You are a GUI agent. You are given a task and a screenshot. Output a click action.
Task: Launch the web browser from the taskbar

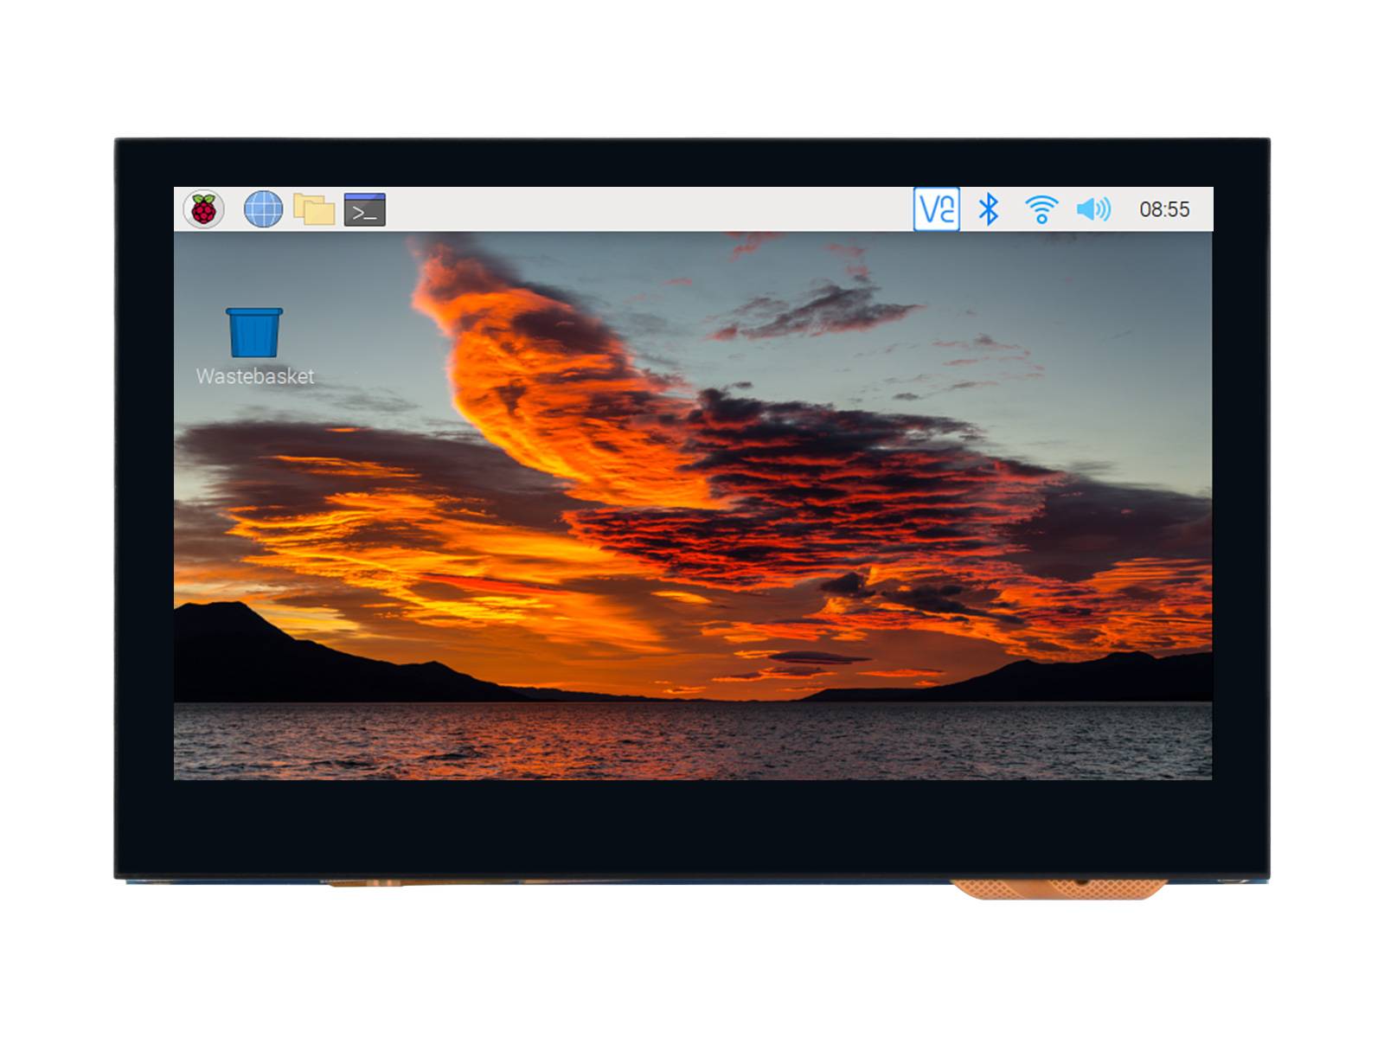[x=264, y=209]
